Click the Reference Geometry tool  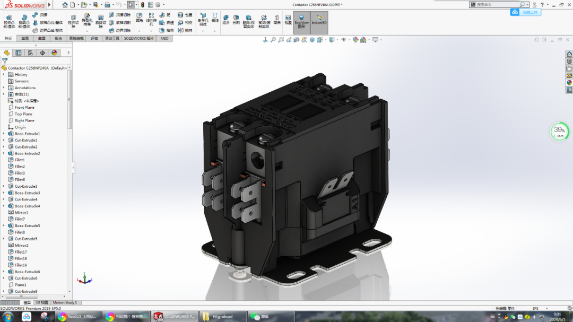203,20
